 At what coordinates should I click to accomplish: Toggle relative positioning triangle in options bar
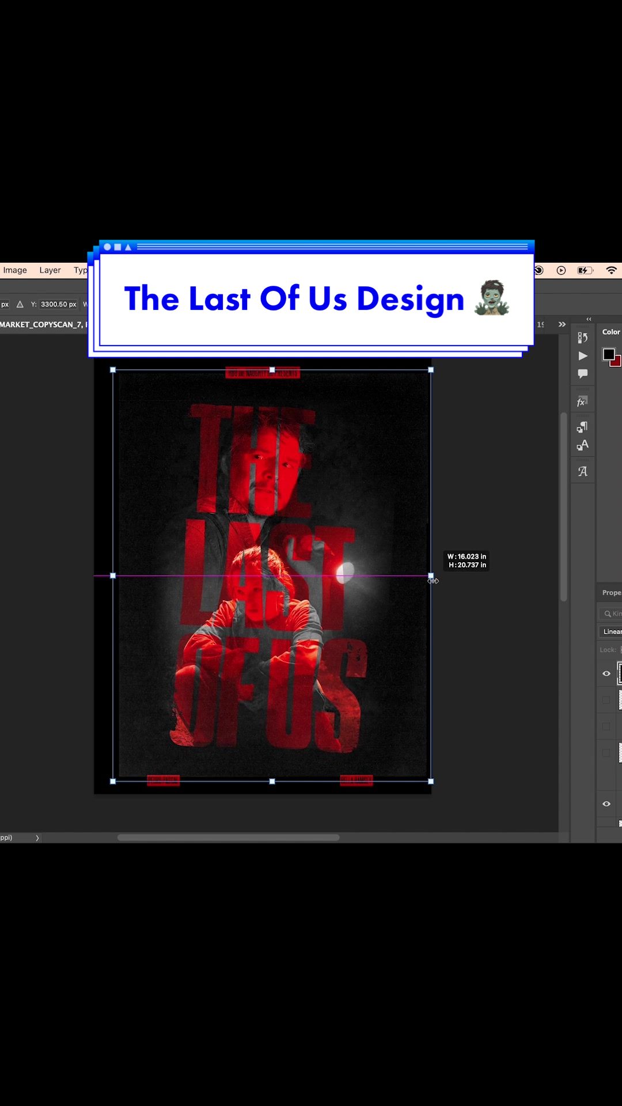pyautogui.click(x=20, y=304)
